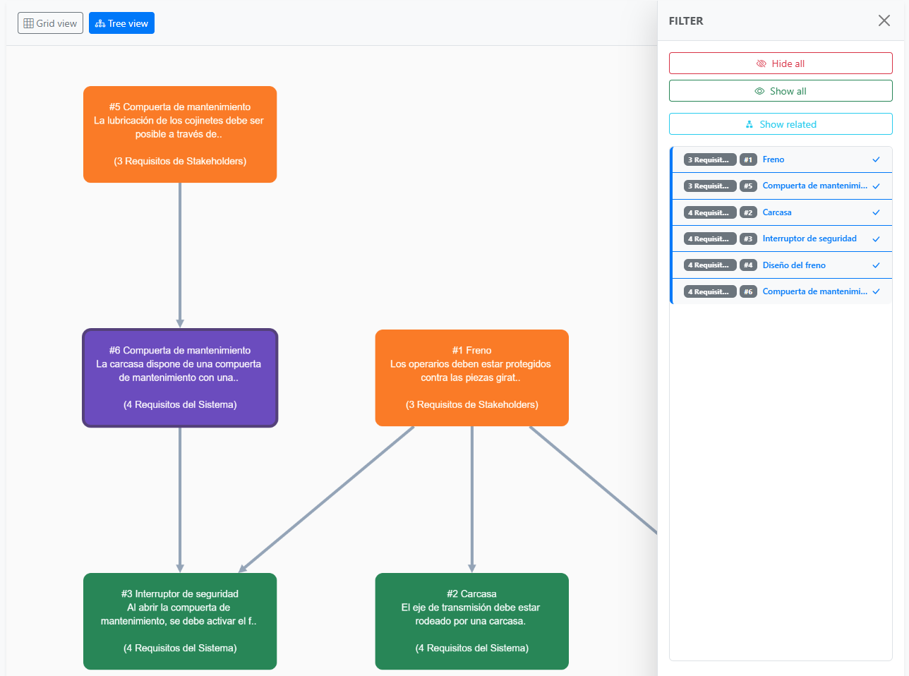Click requirement type badge beside #2 Carcasa
Screen dimensions: 909x676
coord(709,212)
